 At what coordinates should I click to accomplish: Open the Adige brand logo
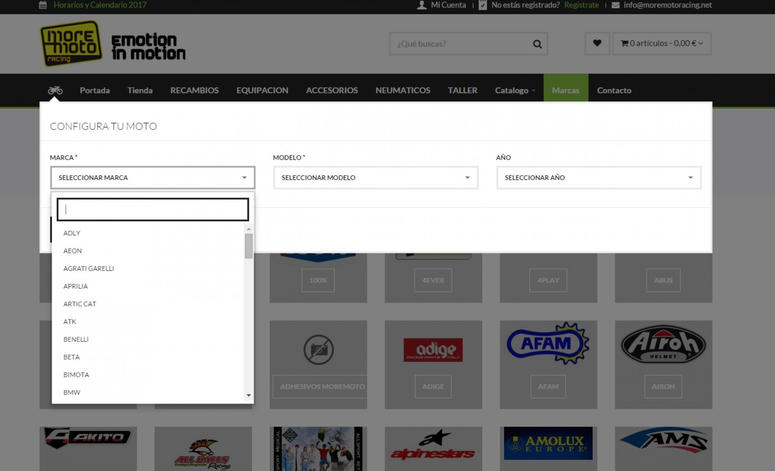tap(433, 349)
